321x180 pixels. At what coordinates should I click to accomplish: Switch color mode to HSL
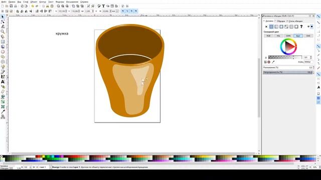[x=278, y=35]
